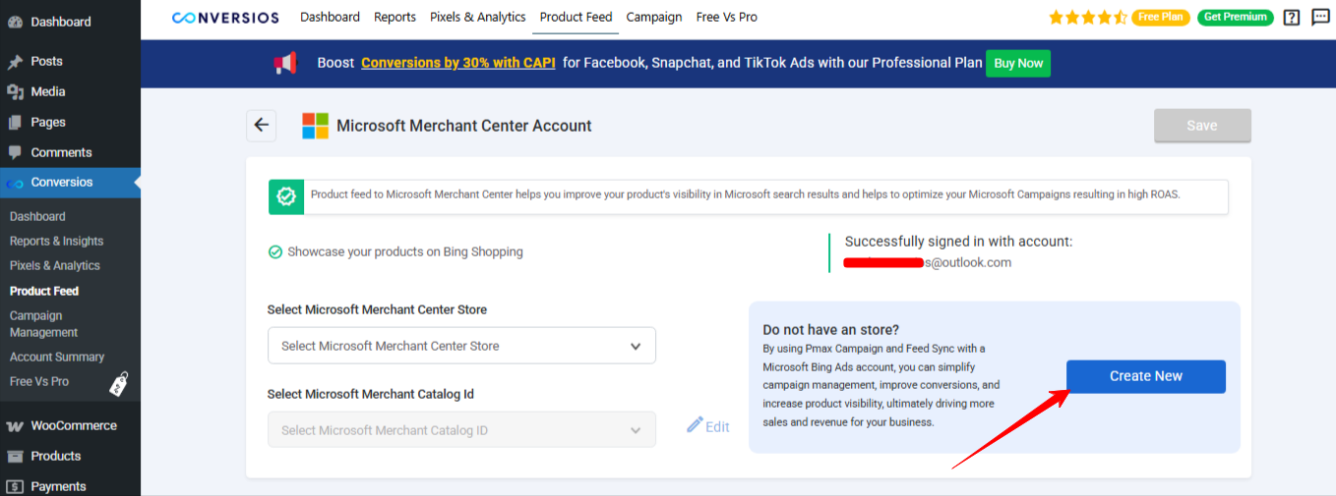Follow the Conversions by 30% with CAPI link
This screenshot has width=1336, height=496.
[x=458, y=63]
